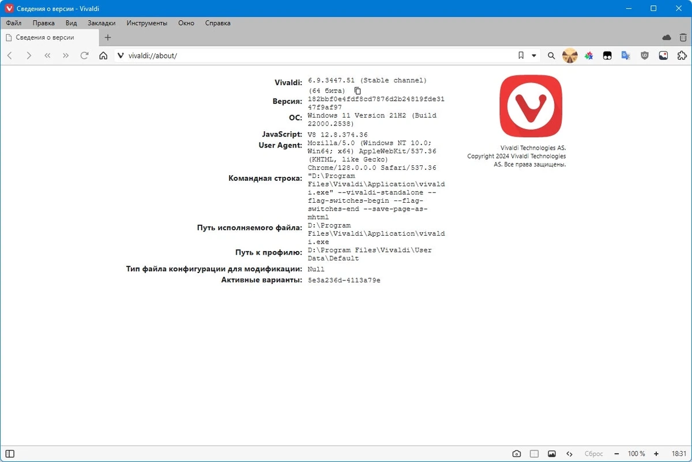Click the 'Null' configuration value
The height and width of the screenshot is (462, 692).
[316, 269]
